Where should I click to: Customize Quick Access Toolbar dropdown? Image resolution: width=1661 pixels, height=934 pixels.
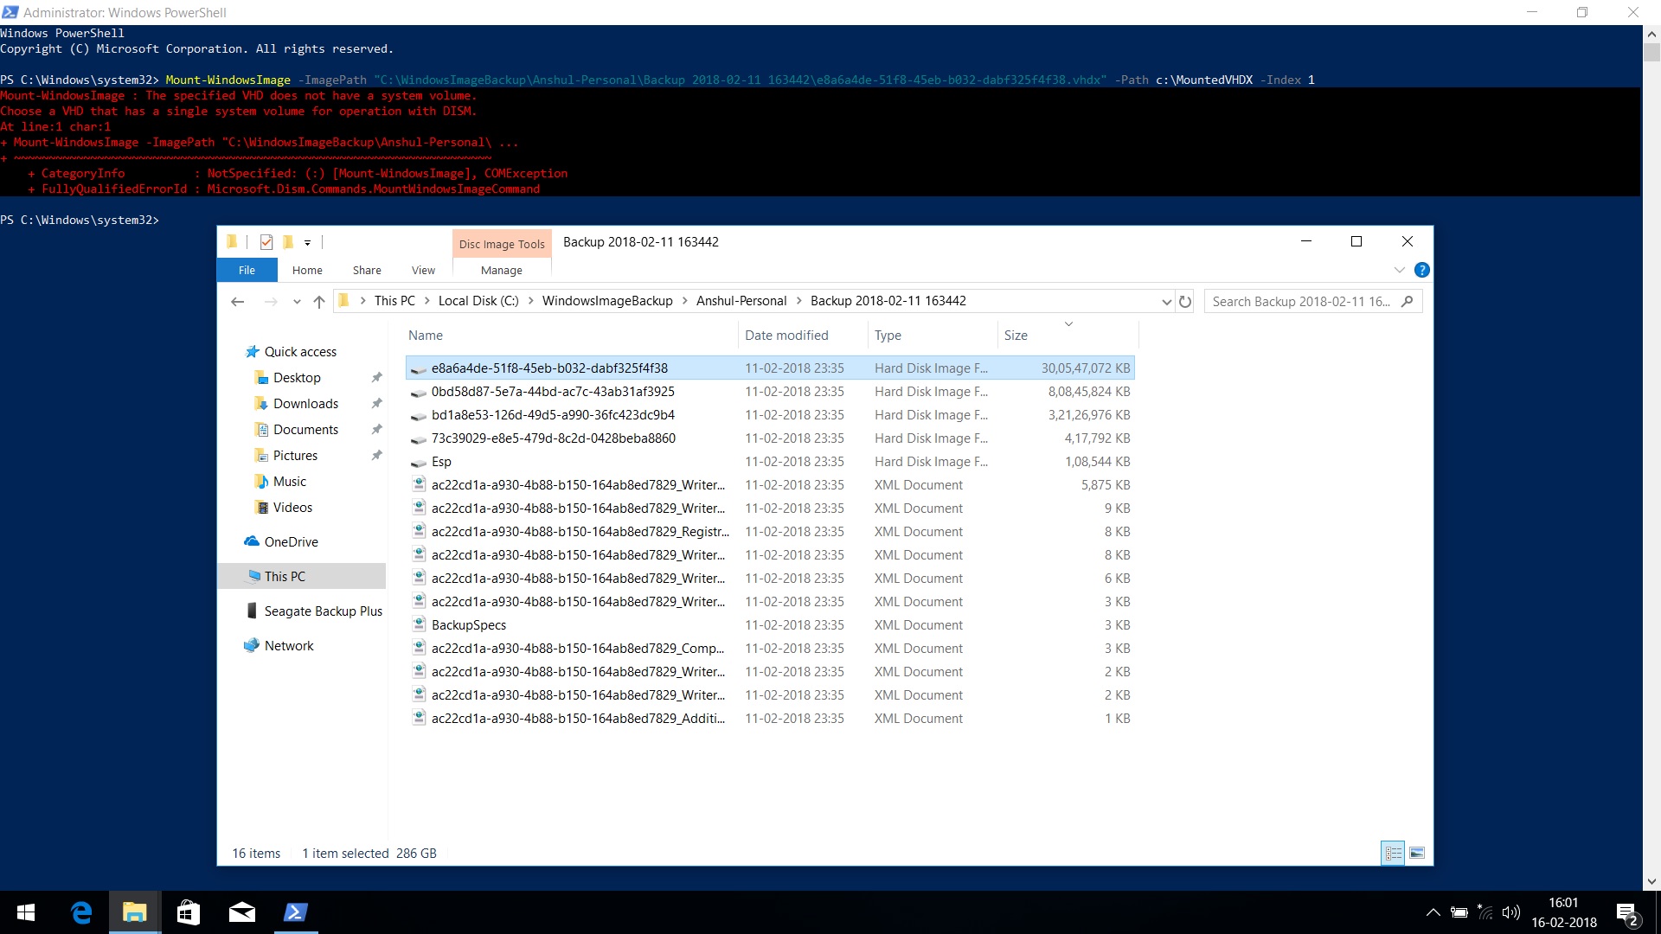[307, 243]
